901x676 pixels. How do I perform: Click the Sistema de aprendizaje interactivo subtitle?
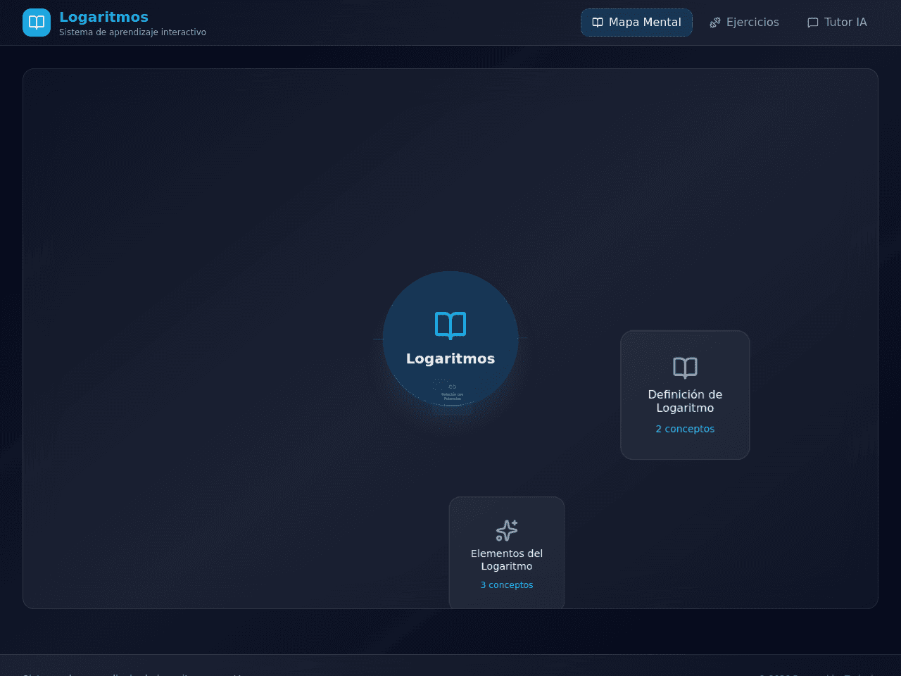[x=132, y=32]
